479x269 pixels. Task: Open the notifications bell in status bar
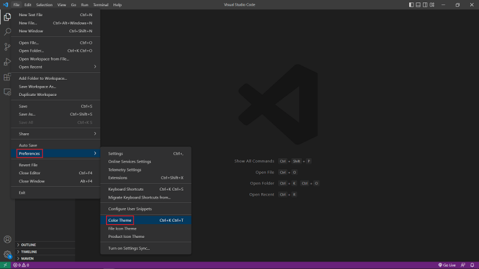point(472,265)
